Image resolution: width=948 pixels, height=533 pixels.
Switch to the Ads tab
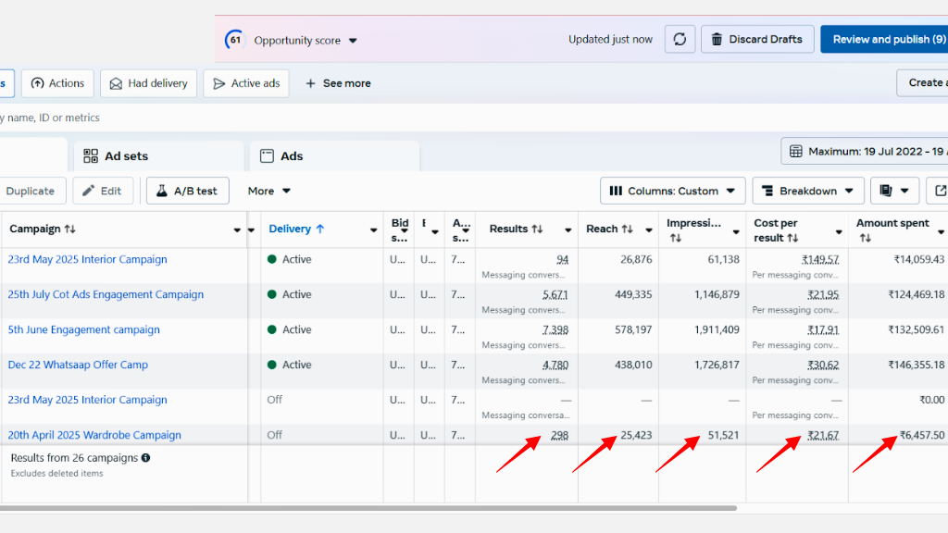pos(334,155)
